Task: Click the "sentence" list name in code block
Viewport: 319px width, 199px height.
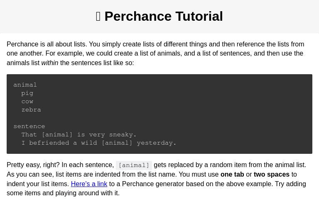Action: pyautogui.click(x=29, y=126)
